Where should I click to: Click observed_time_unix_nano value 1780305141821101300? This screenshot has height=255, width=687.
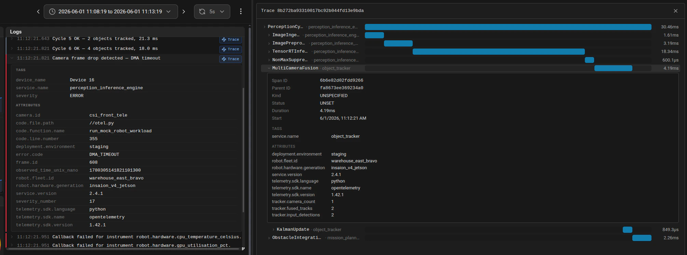coord(115,170)
